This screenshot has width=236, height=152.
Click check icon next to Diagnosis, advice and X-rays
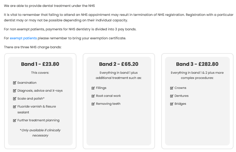tap(14, 91)
